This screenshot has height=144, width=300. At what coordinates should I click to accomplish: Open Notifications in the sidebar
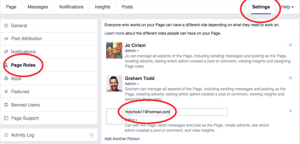click(49, 52)
